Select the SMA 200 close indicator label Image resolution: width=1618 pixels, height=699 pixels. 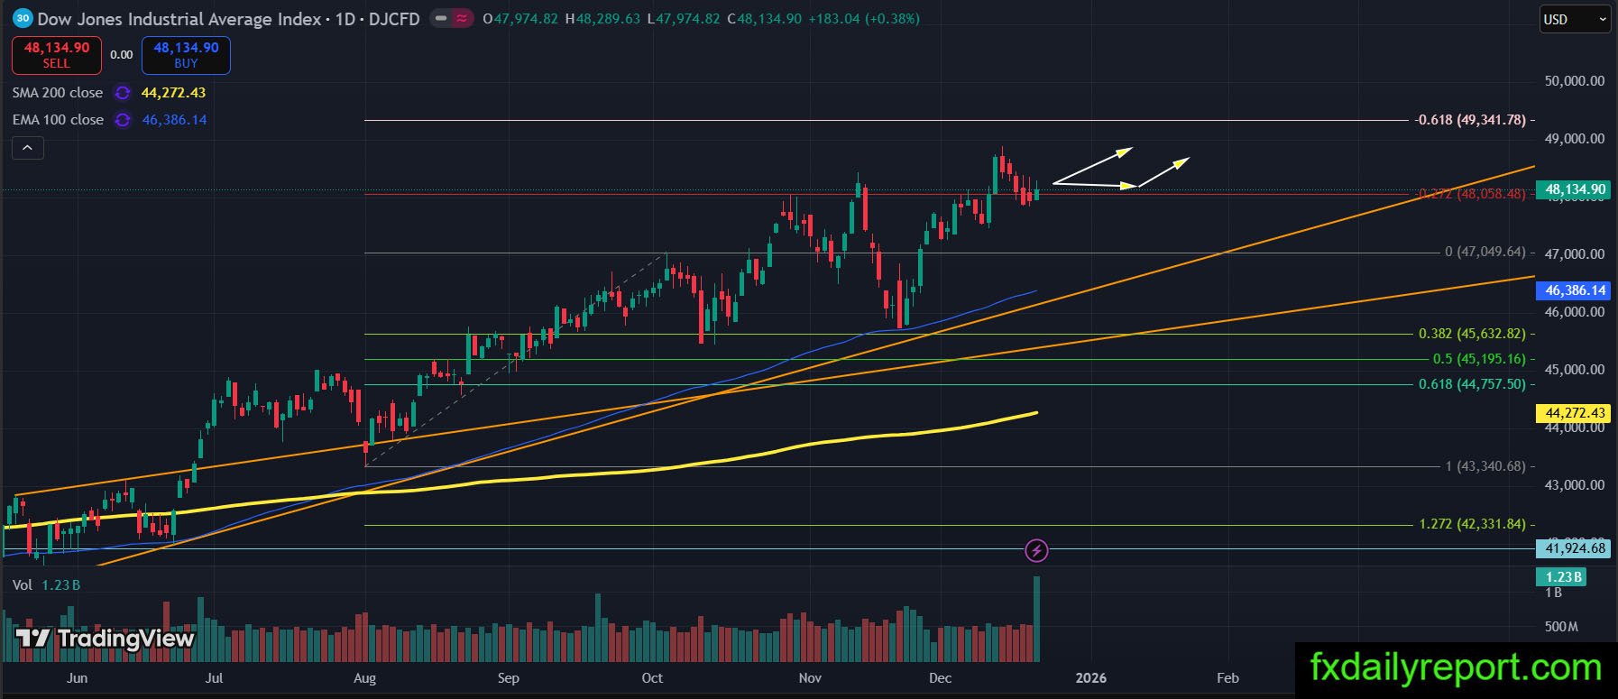(58, 93)
